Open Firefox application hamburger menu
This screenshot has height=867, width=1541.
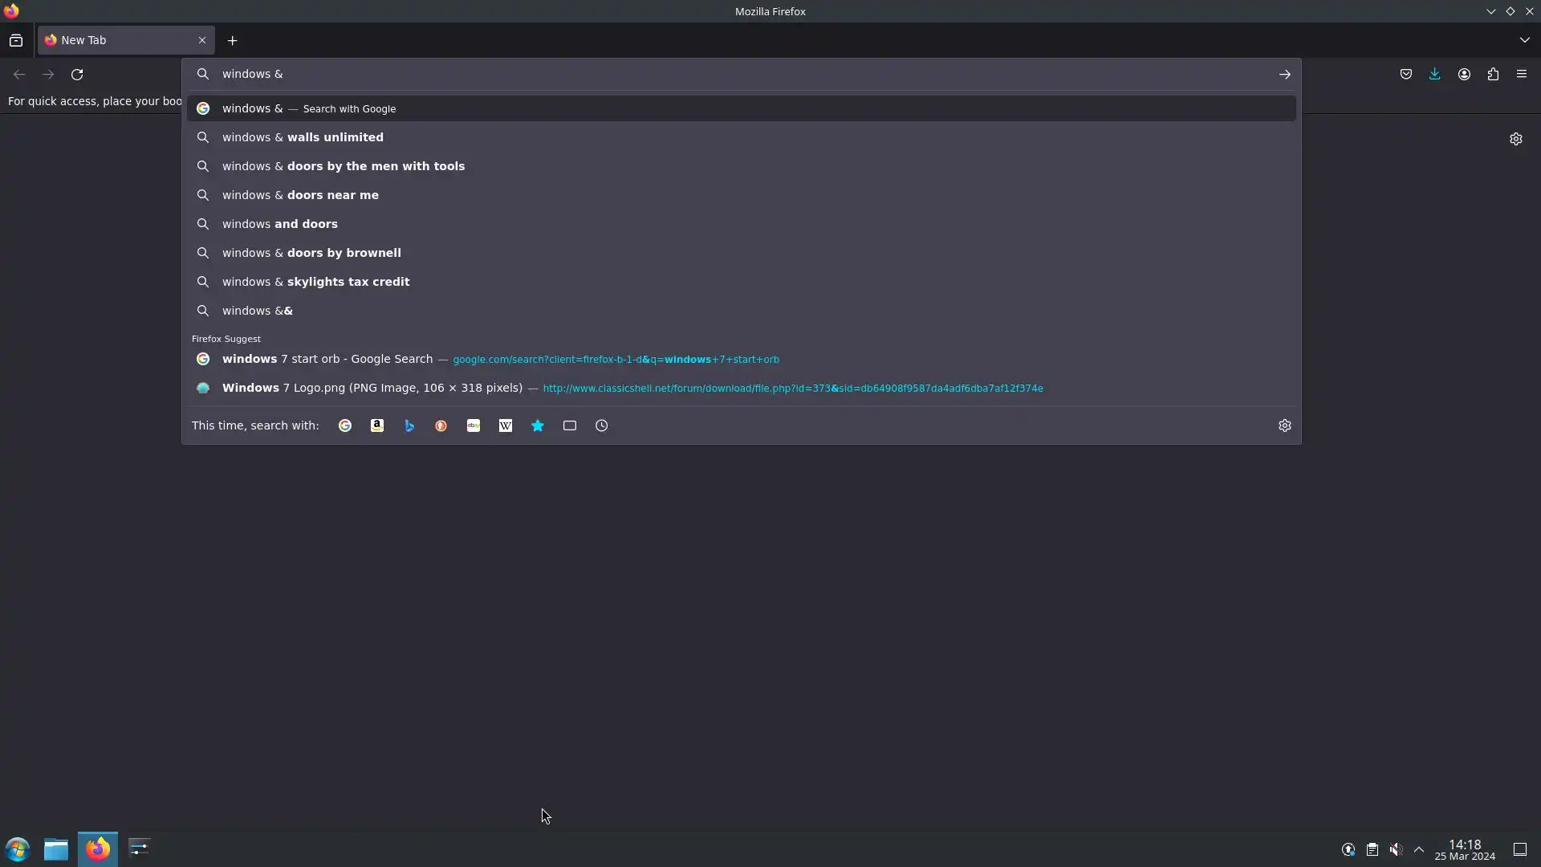1521,74
